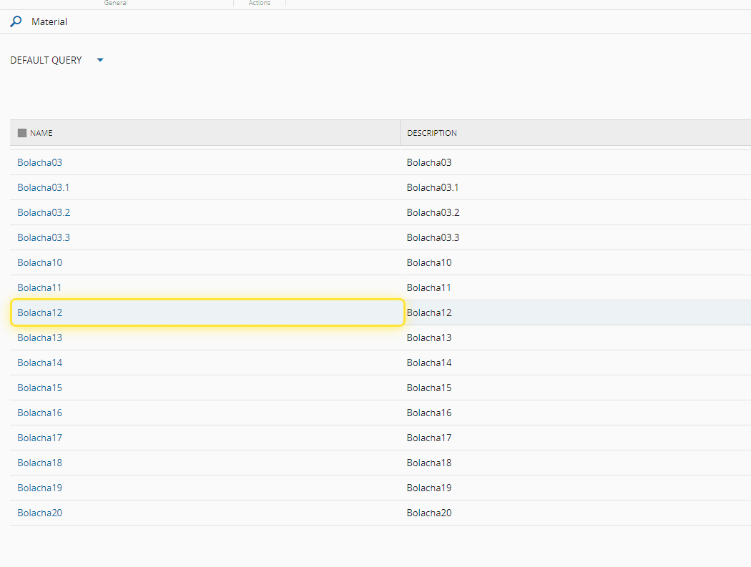This screenshot has height=567, width=751.
Task: Open the Bolacha14 material link
Action: click(40, 363)
